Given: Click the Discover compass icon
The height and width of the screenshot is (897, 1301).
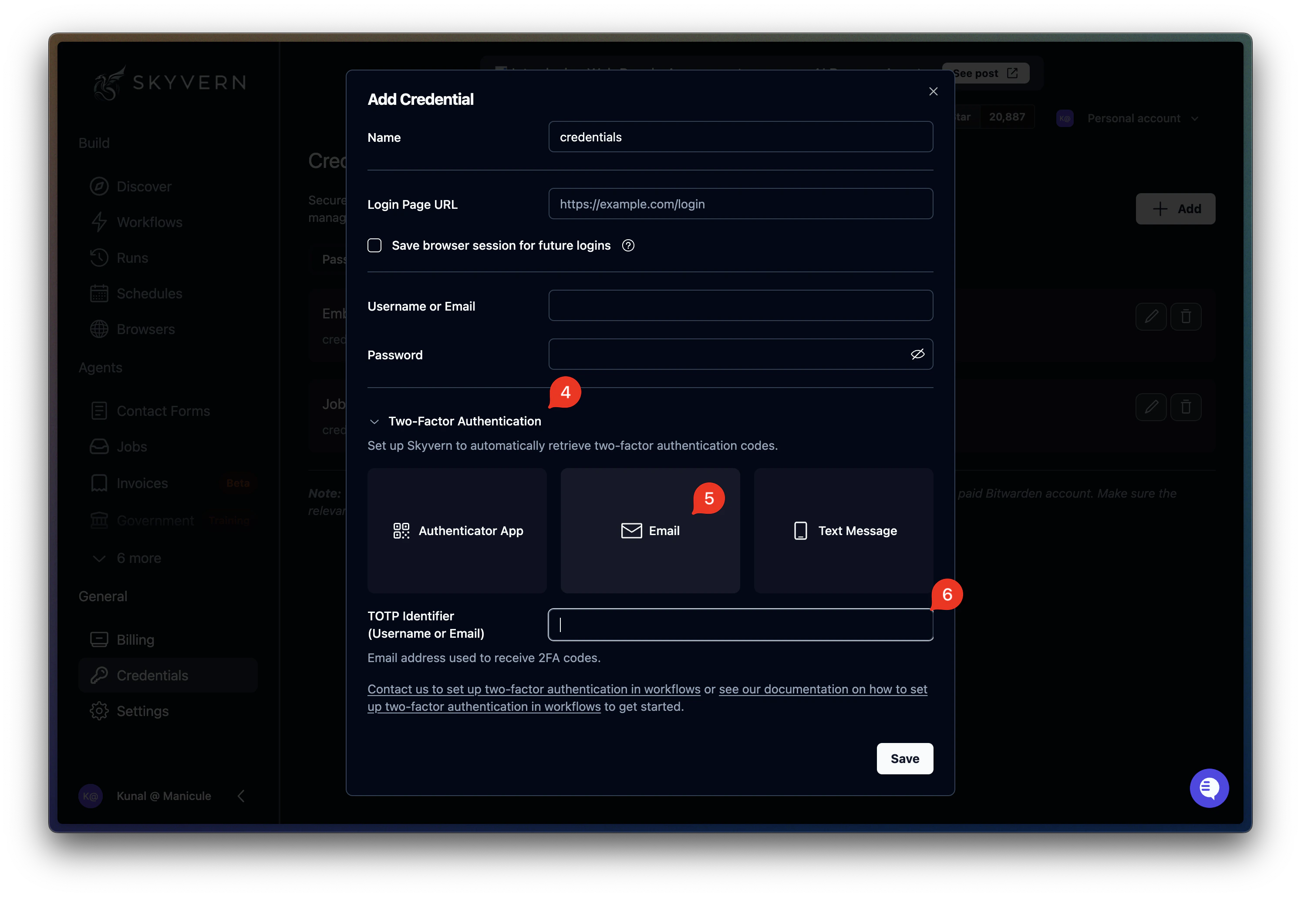Looking at the screenshot, I should click(x=99, y=186).
